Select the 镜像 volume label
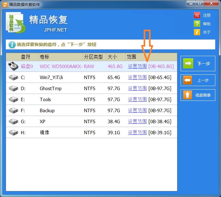221x197 pixels. [x=45, y=133]
